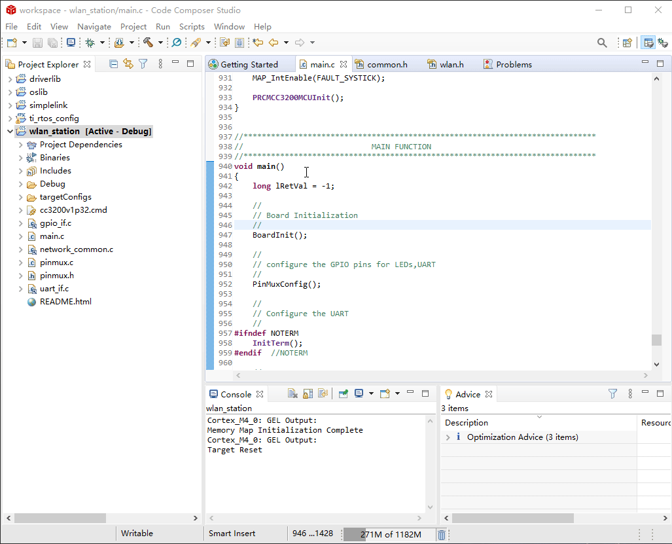672x544 pixels.
Task: Click the garbage collector trash icon
Action: pyautogui.click(x=442, y=534)
